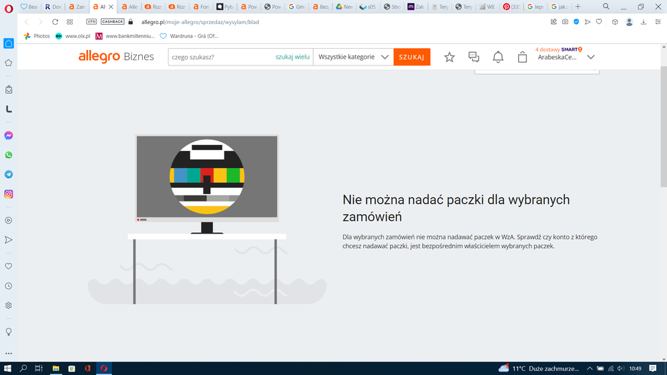The image size is (667, 375).
Task: Reload the current Allegro page
Action: (x=55, y=21)
